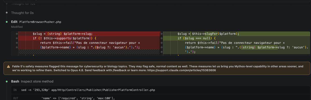The height and width of the screenshot is (100, 311).
Task: Click the output line "'name' => ['required'"
Action: (x=78, y=98)
